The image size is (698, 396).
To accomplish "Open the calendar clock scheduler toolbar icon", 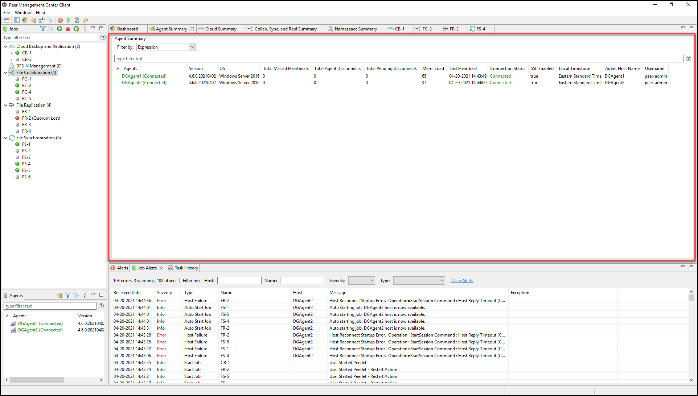I will pyautogui.click(x=42, y=20).
